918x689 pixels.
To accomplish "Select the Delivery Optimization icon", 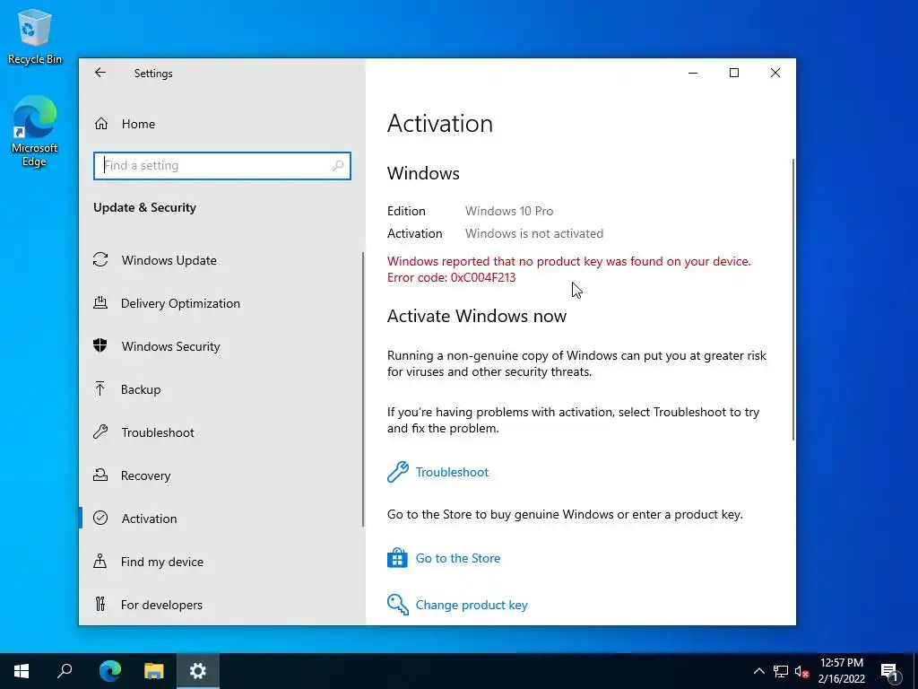I will (x=100, y=303).
